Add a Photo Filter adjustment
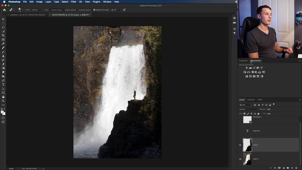The width and height of the screenshot is (302, 170). point(256,72)
